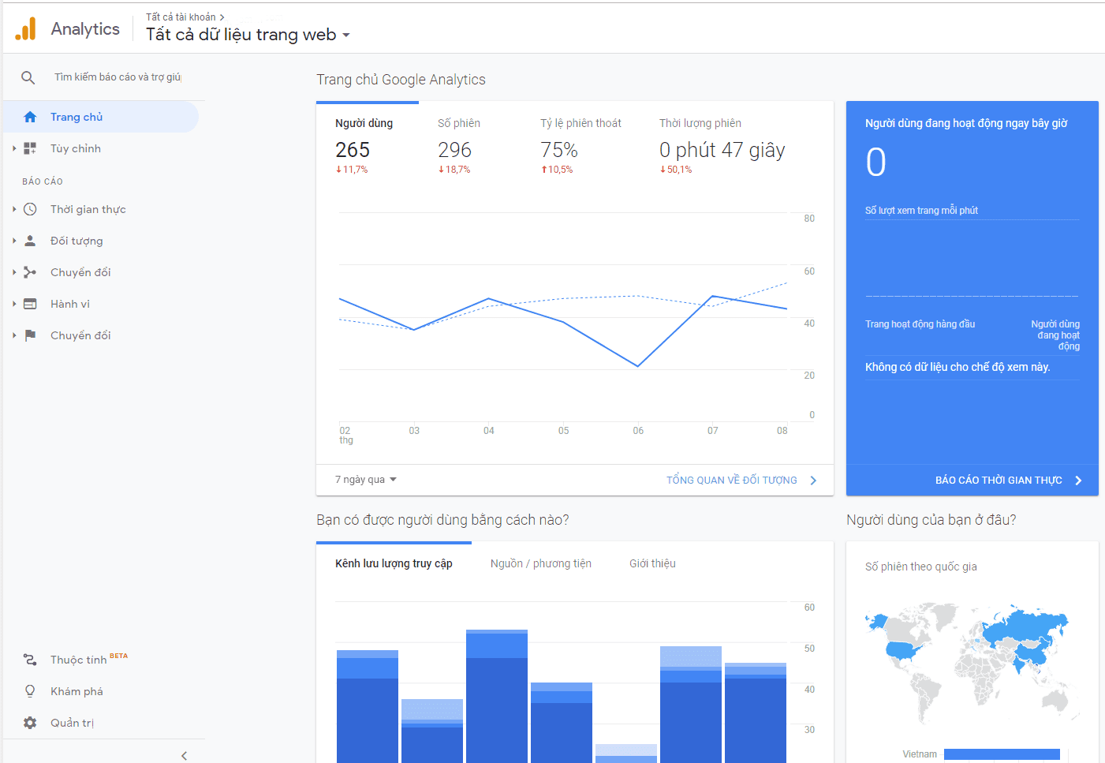Screen dimensions: 1105x763
Task: Open the Tất cả dữ liệu trang web view selector
Action: [x=248, y=35]
